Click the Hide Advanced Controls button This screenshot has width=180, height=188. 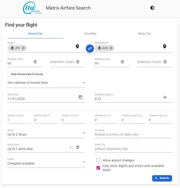coord(27,74)
